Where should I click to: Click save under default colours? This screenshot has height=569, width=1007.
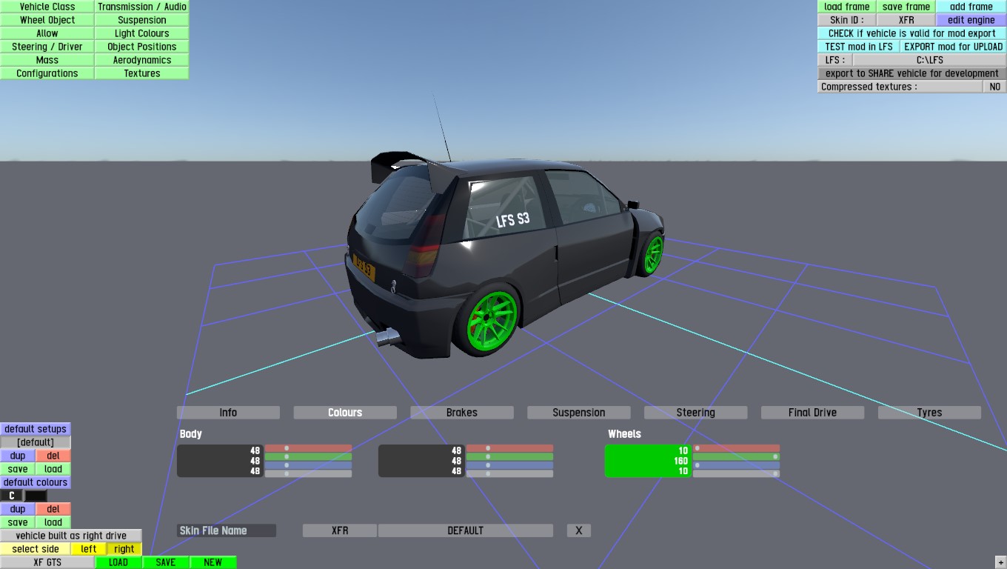click(x=18, y=522)
